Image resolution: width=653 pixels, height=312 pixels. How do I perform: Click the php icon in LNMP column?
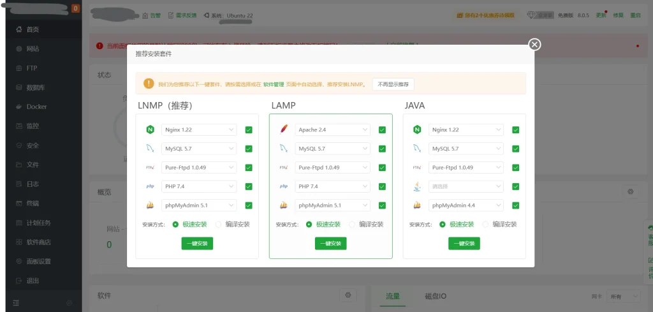point(150,186)
